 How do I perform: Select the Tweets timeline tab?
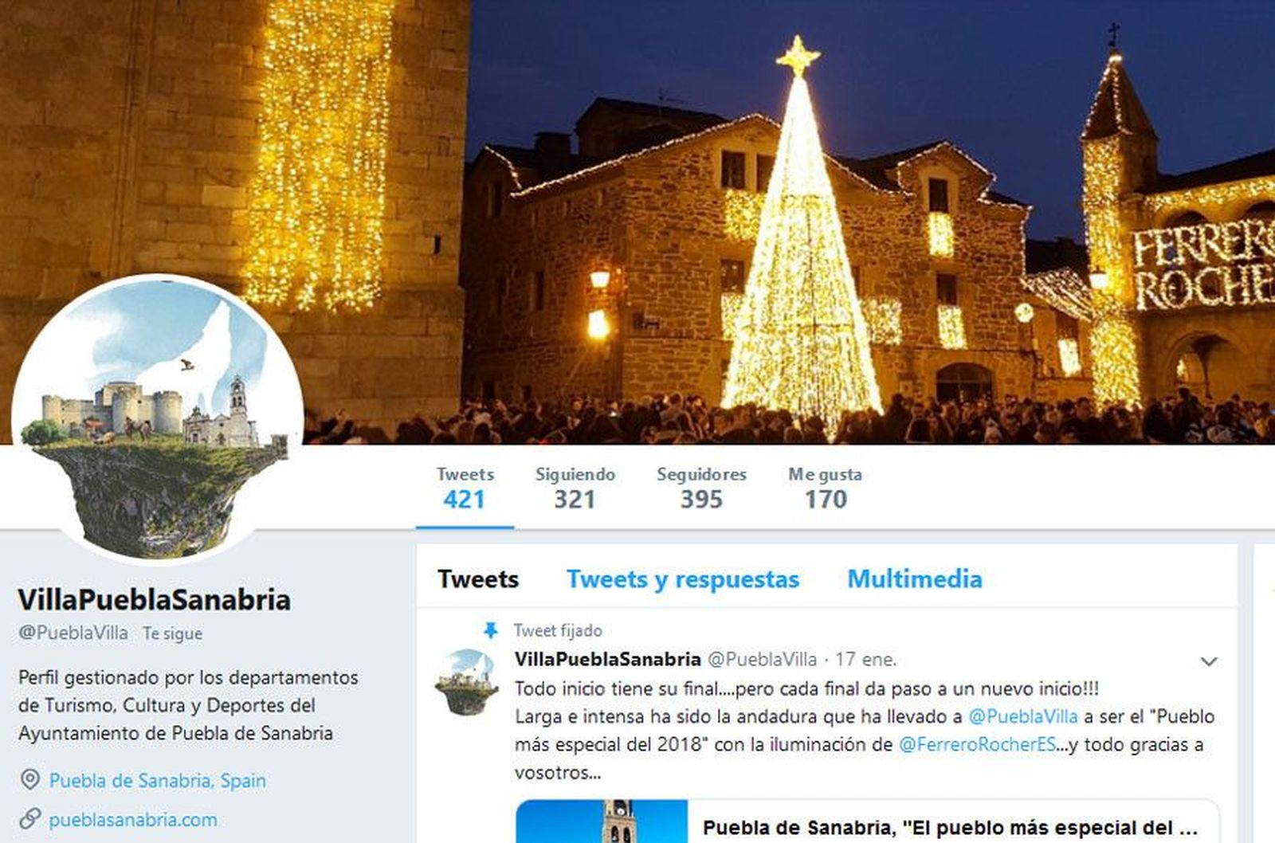tap(478, 579)
